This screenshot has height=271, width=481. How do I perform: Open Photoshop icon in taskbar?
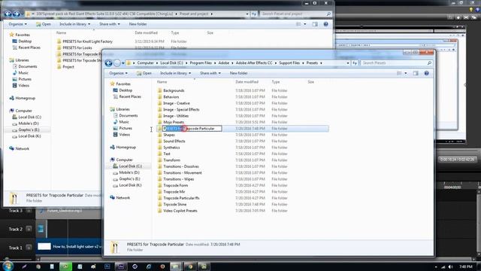click(x=107, y=266)
